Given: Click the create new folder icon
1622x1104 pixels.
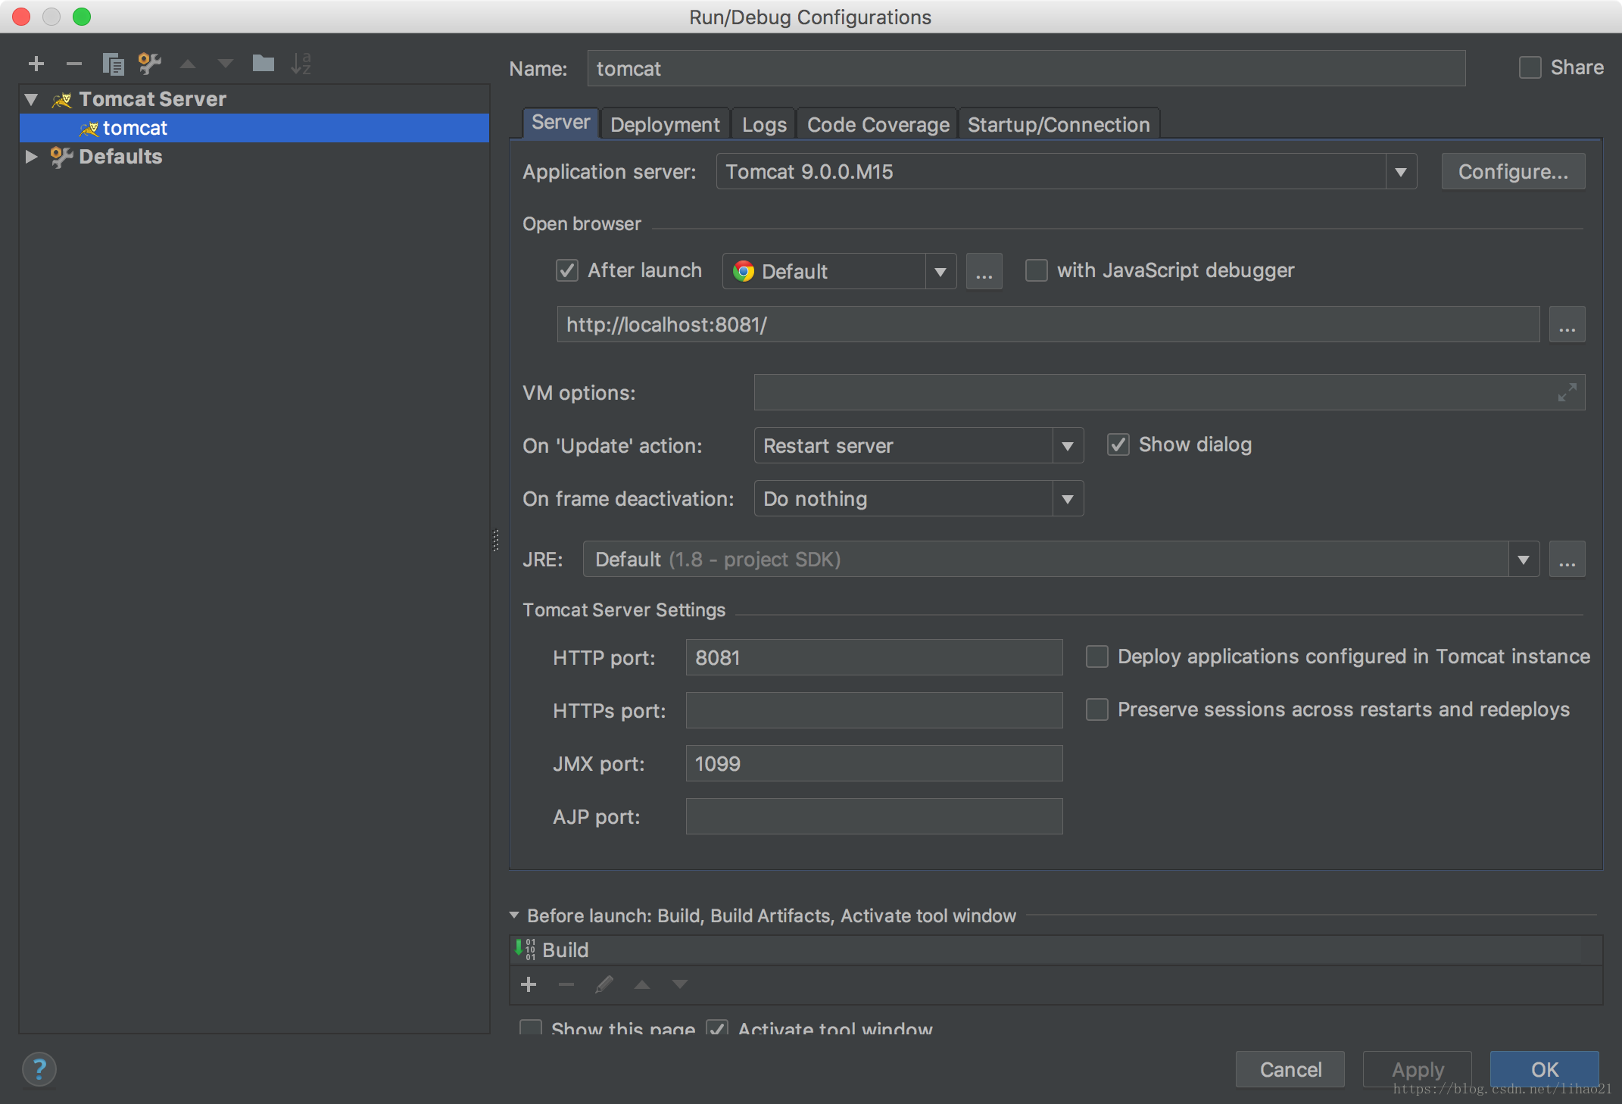Looking at the screenshot, I should point(263,64).
